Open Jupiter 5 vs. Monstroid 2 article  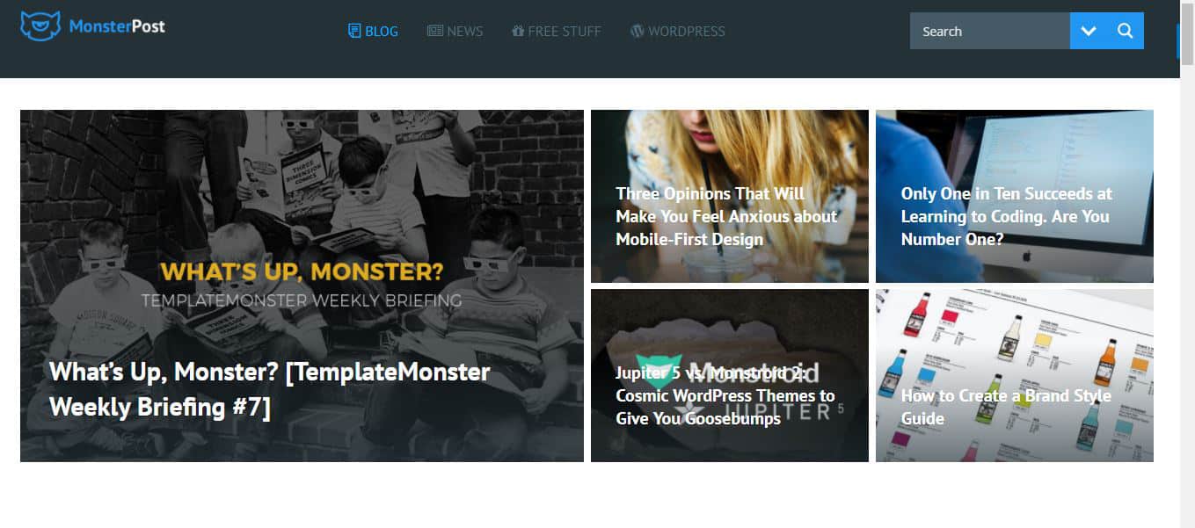click(x=725, y=395)
